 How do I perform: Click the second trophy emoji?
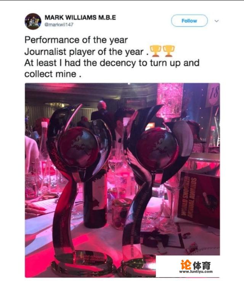169,51
